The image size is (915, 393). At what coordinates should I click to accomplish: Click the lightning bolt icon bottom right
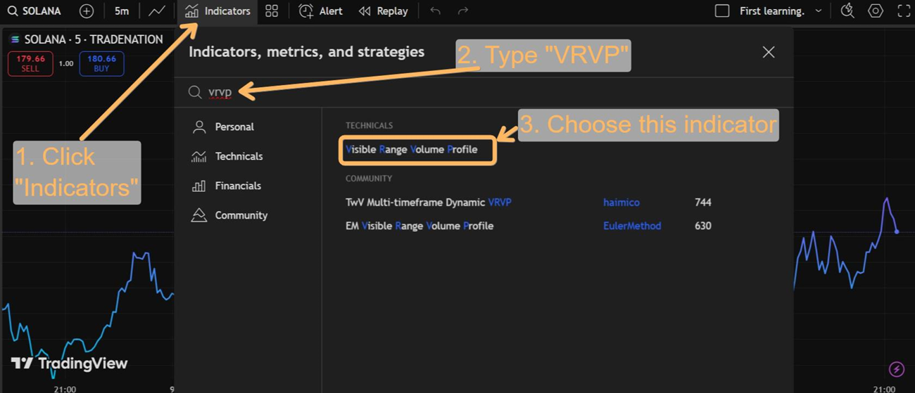(896, 369)
